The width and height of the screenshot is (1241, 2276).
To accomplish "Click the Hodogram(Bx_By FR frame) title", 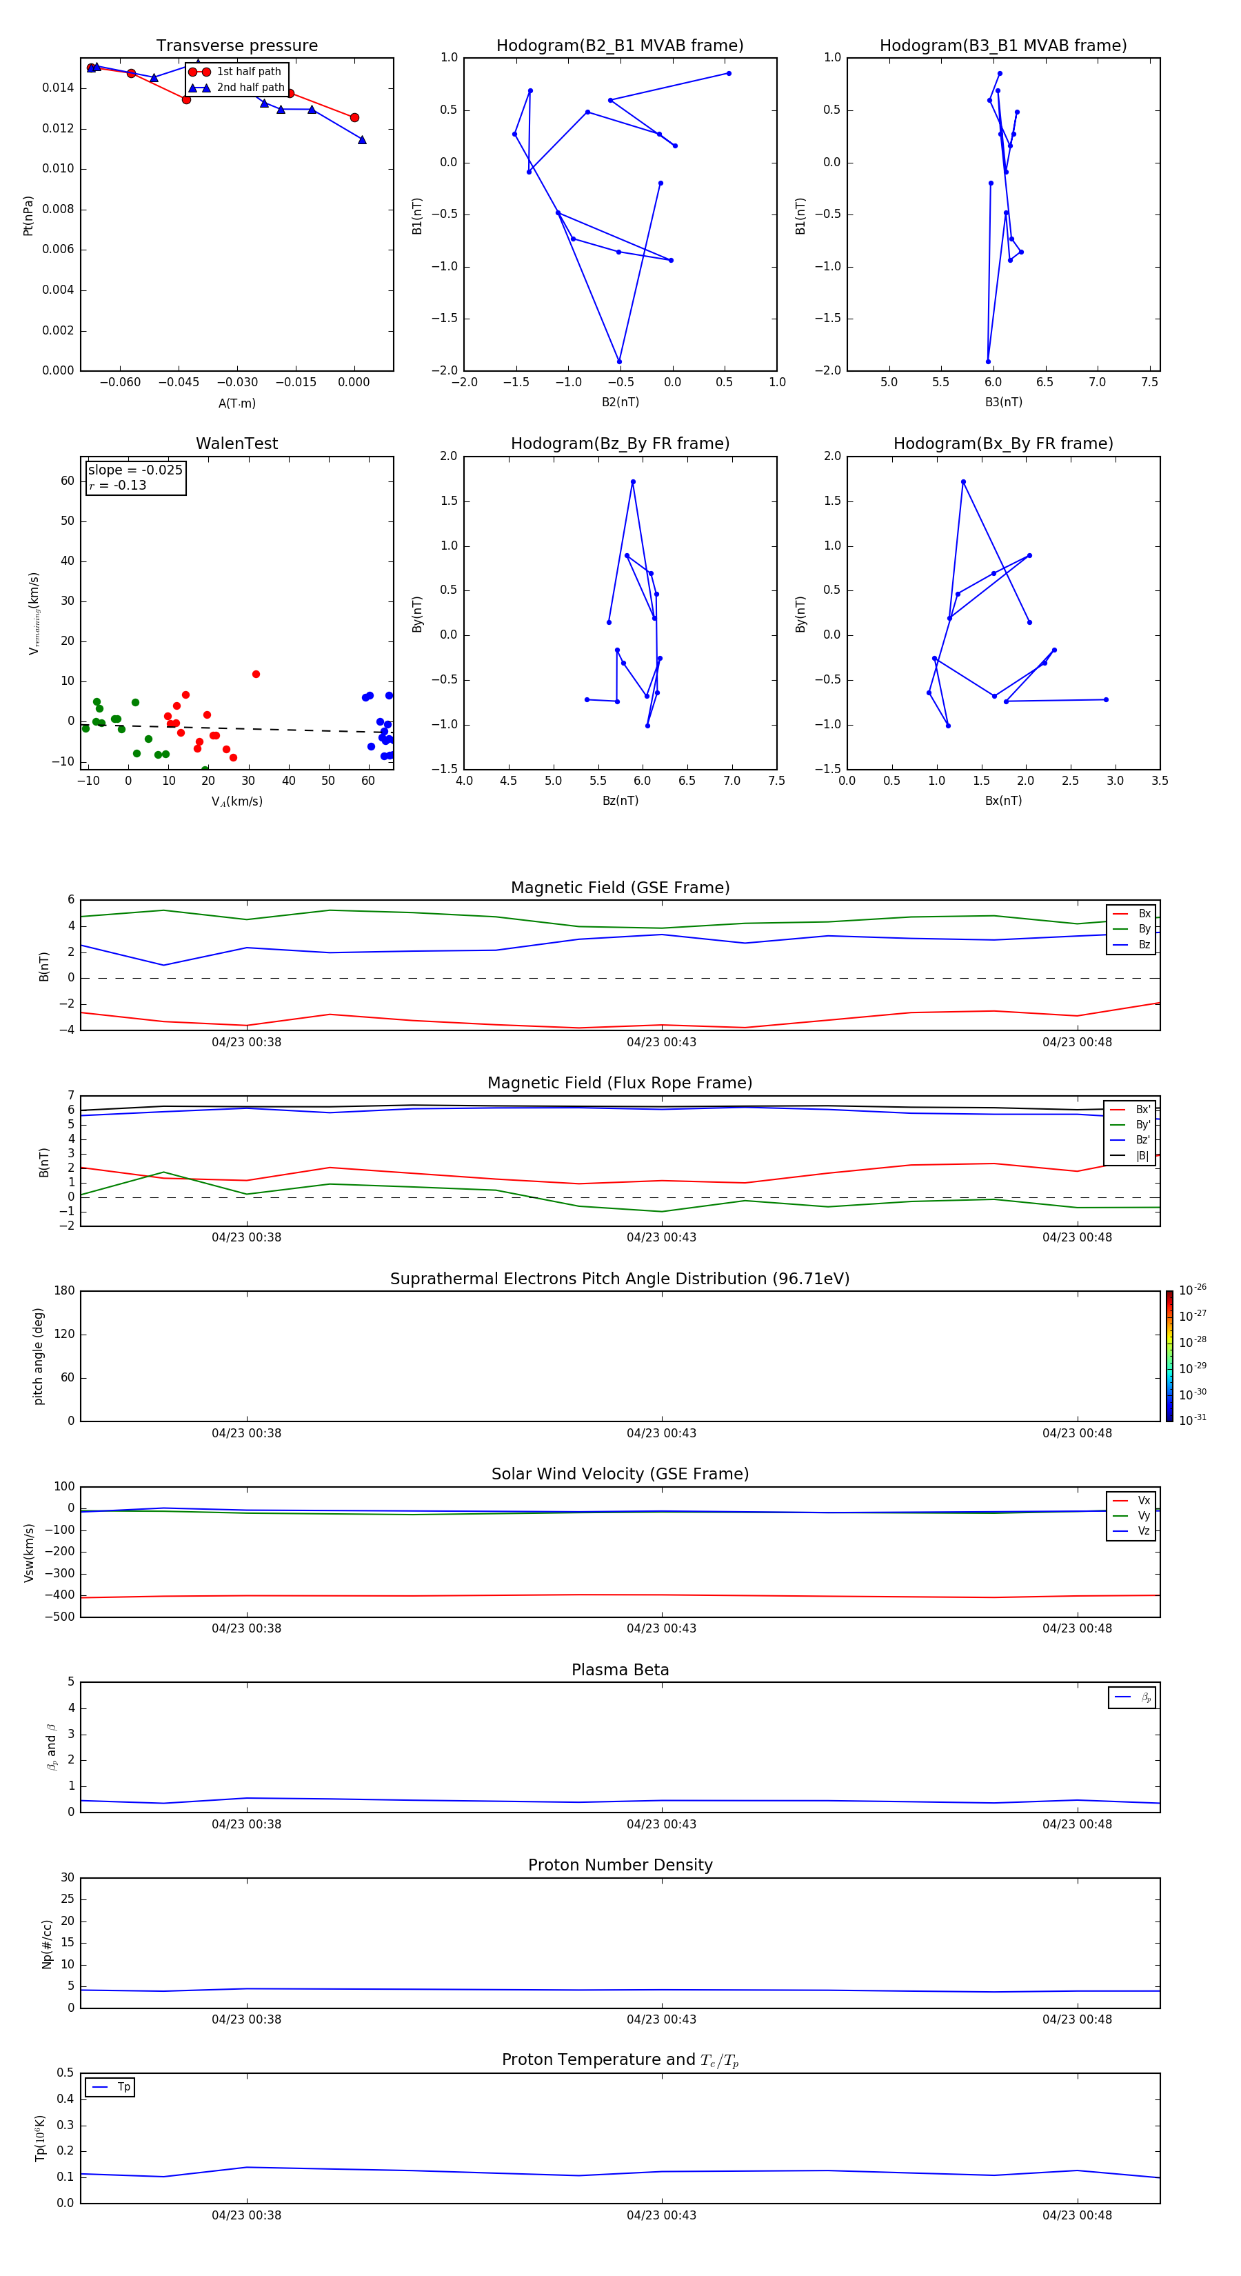I will coord(1003,443).
